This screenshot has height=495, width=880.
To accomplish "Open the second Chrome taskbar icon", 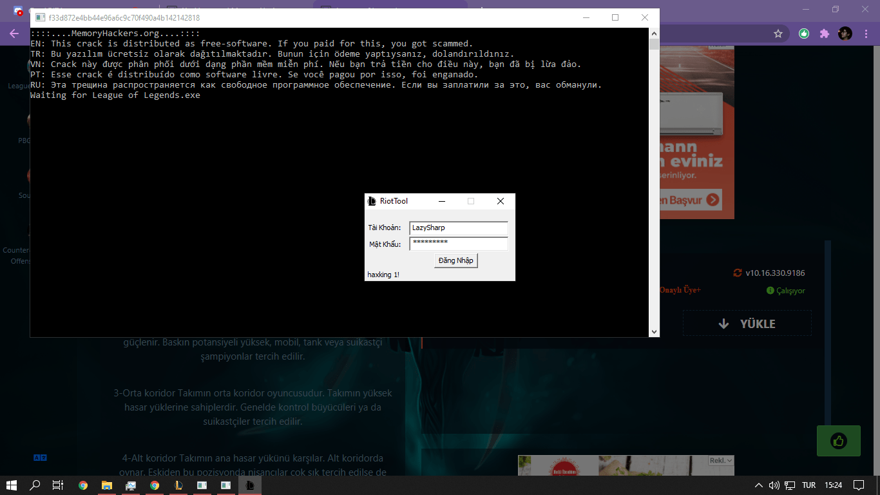I will [155, 485].
